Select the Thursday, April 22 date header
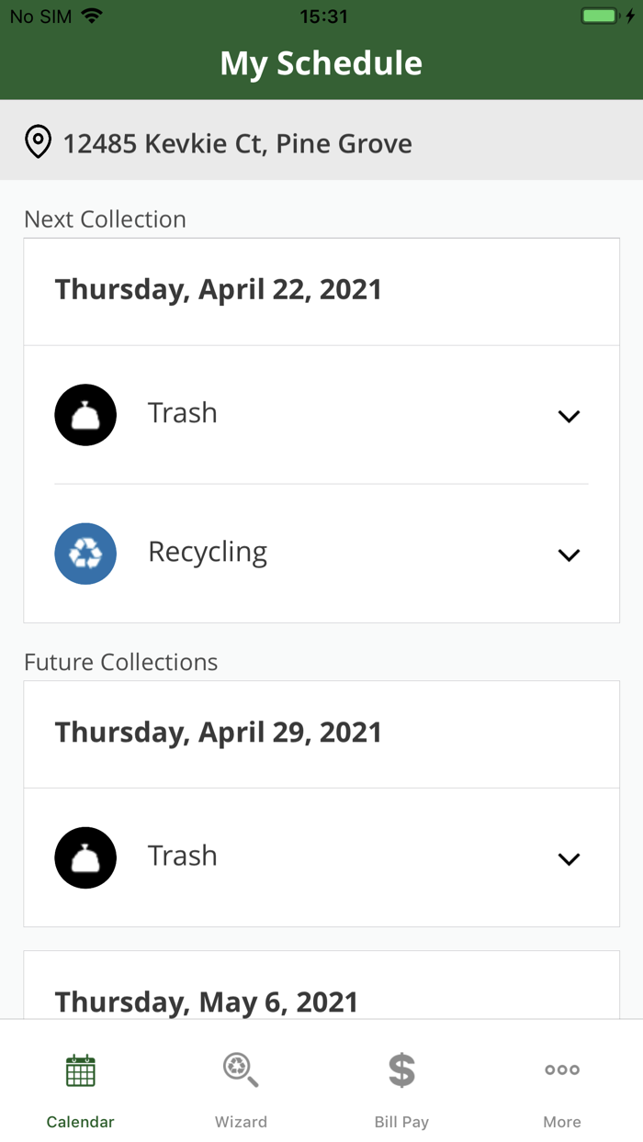The image size is (643, 1142). [219, 289]
